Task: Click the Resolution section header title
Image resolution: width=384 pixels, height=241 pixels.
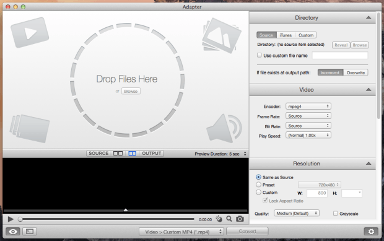Action: pyautogui.click(x=307, y=164)
